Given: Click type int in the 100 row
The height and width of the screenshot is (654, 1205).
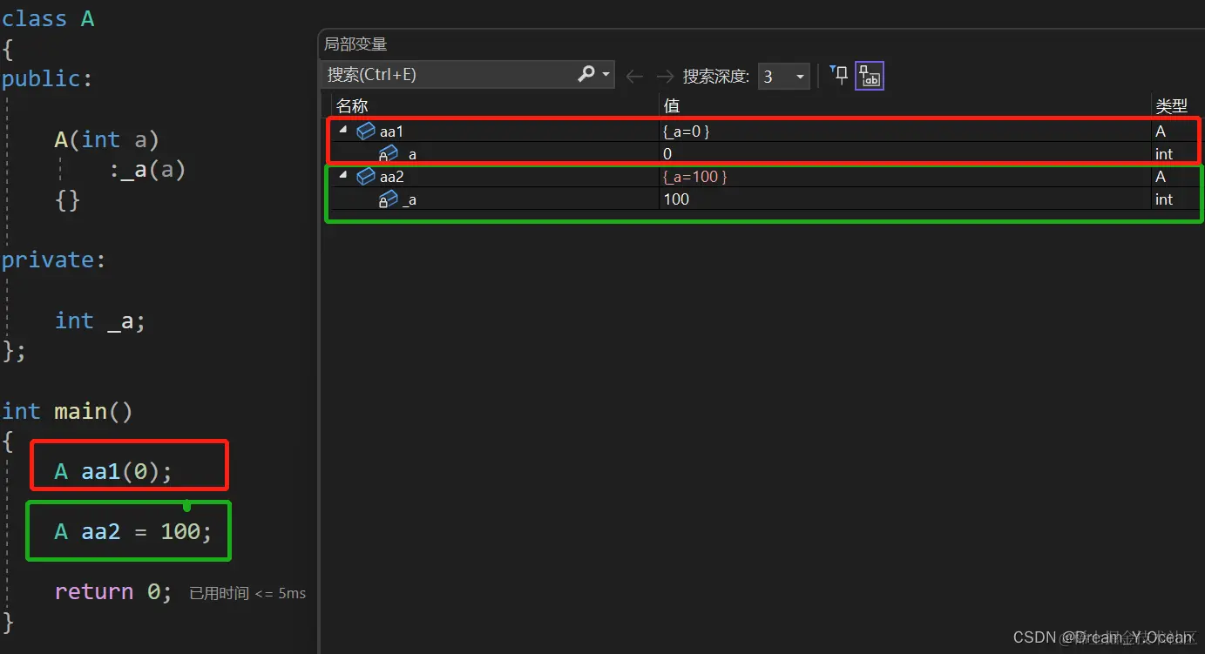Looking at the screenshot, I should coord(1164,199).
